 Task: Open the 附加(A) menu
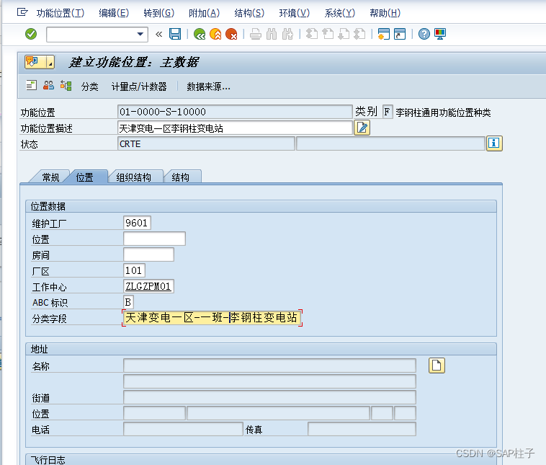pyautogui.click(x=204, y=13)
